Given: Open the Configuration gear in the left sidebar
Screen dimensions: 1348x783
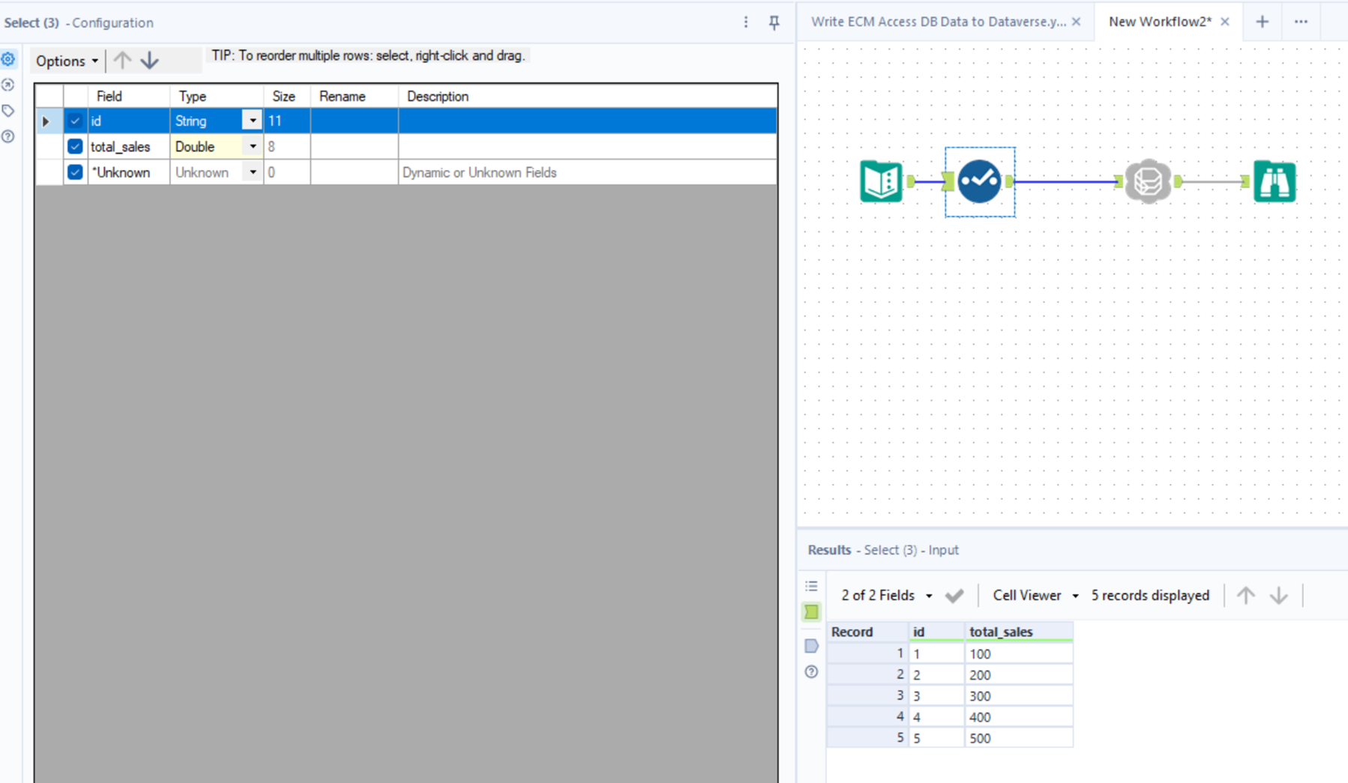Looking at the screenshot, I should pyautogui.click(x=8, y=58).
